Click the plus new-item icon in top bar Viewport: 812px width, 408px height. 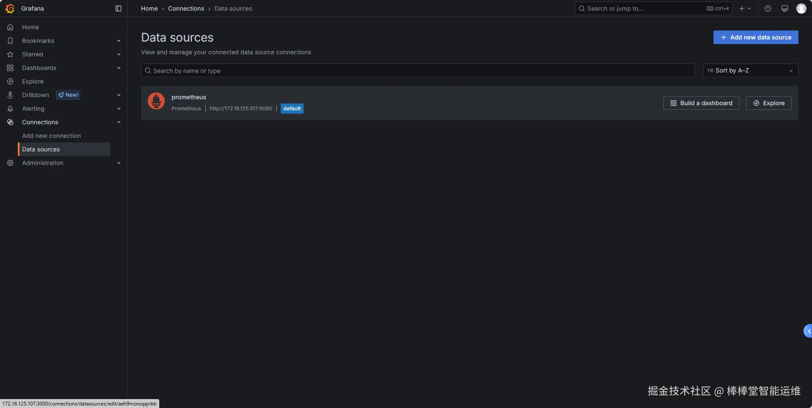pyautogui.click(x=742, y=8)
